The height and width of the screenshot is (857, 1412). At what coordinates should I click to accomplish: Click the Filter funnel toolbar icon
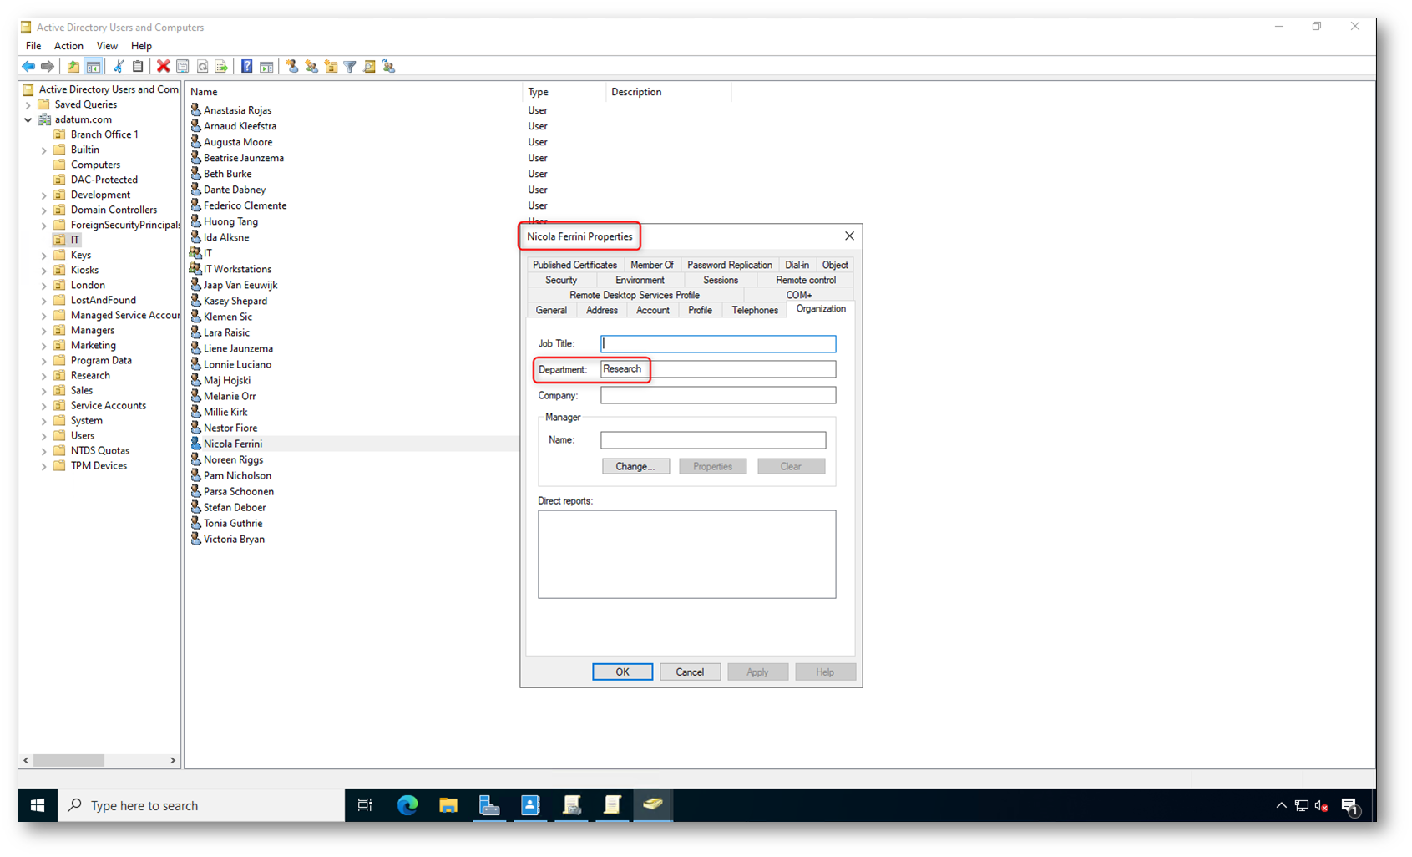[x=350, y=67]
